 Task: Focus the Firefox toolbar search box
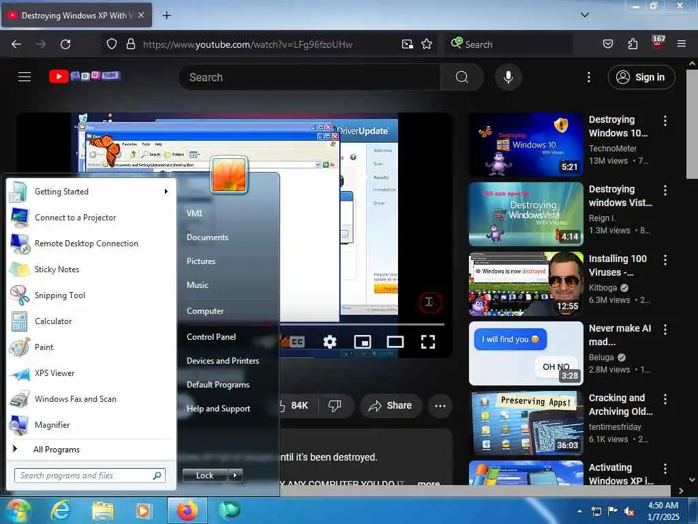pos(509,44)
